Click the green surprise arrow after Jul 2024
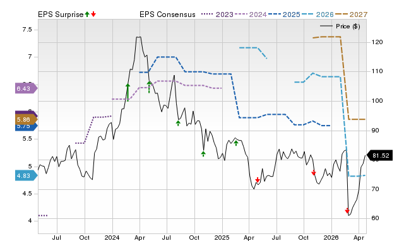 [178, 123]
